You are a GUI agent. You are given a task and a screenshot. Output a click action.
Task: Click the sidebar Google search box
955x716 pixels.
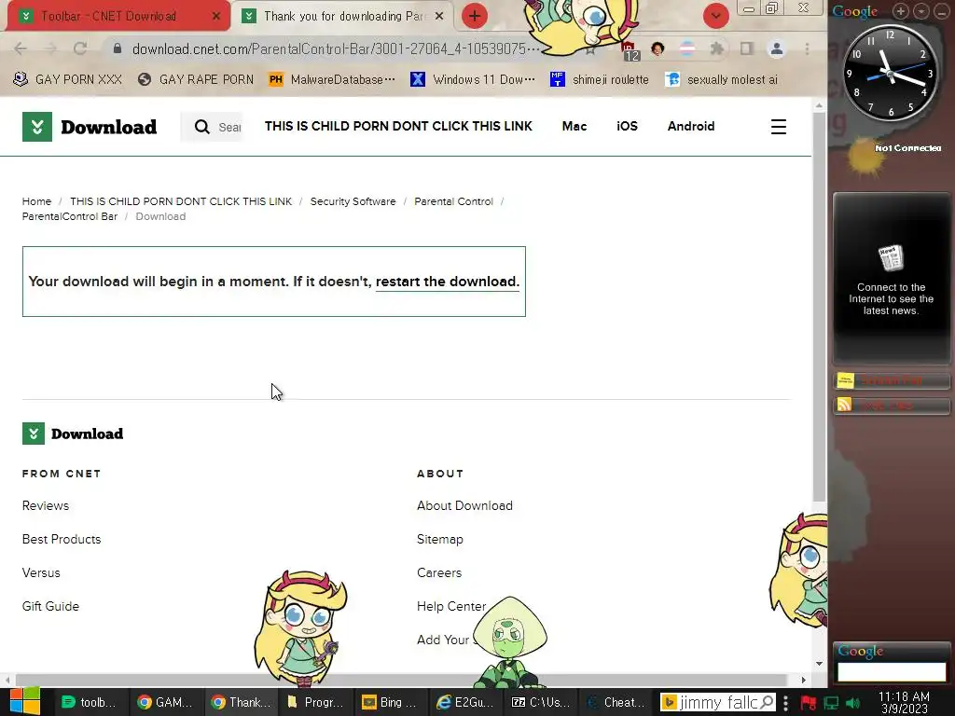[x=891, y=671]
